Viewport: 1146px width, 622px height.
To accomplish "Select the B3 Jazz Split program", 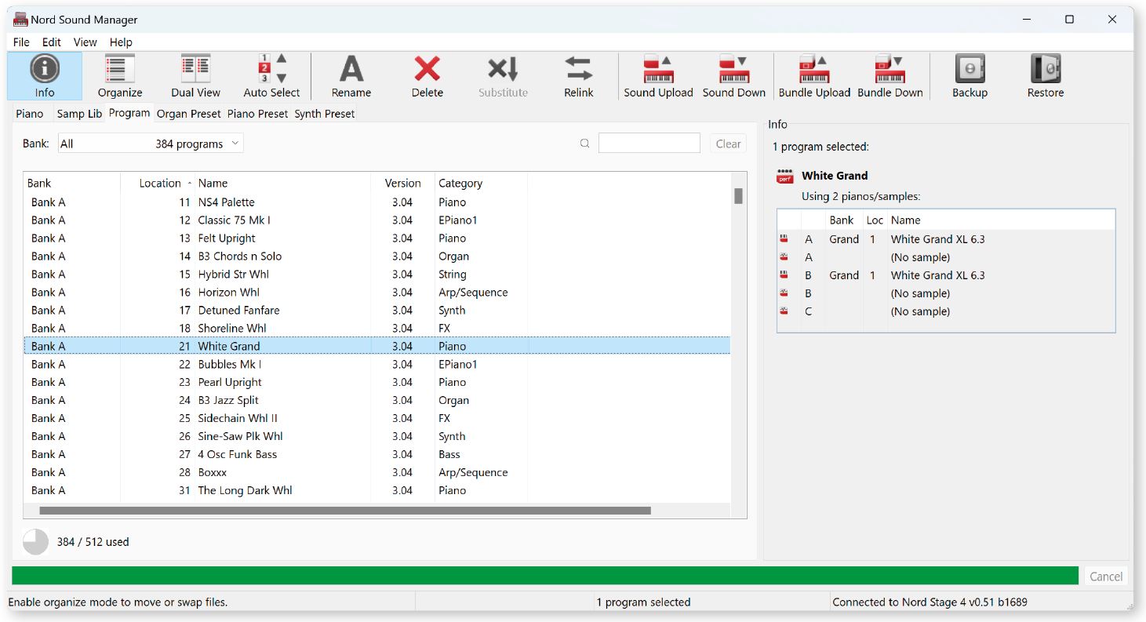I will tap(377, 401).
